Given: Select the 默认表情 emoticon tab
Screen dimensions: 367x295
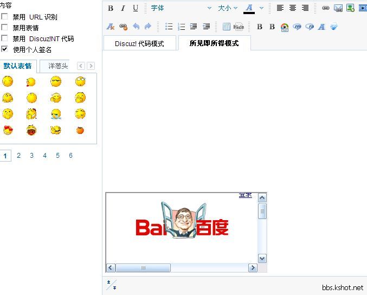Looking at the screenshot, I should click(x=17, y=66).
